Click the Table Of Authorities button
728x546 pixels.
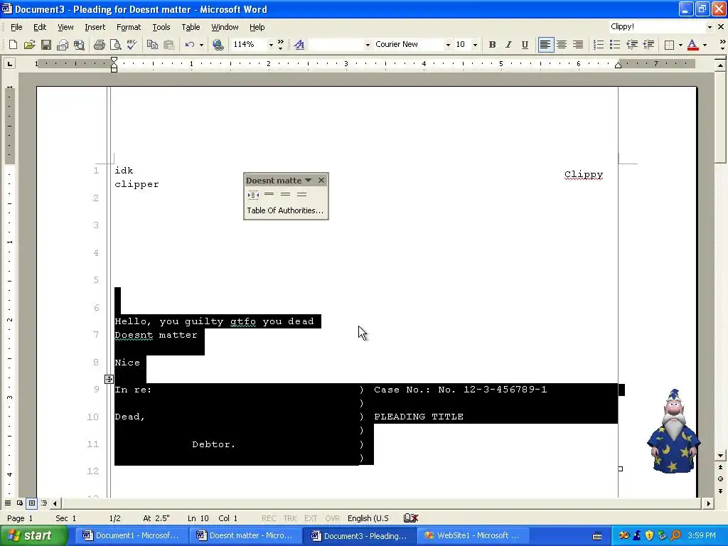285,210
